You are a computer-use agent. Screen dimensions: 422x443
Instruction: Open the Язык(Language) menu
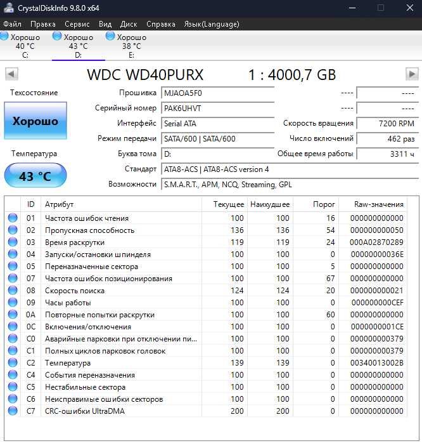212,24
